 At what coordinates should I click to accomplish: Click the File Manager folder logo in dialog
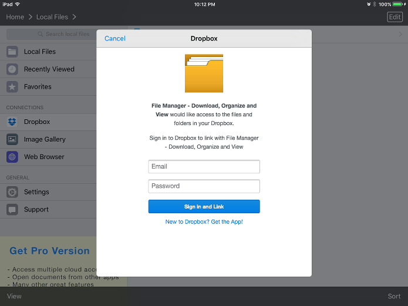click(204, 73)
